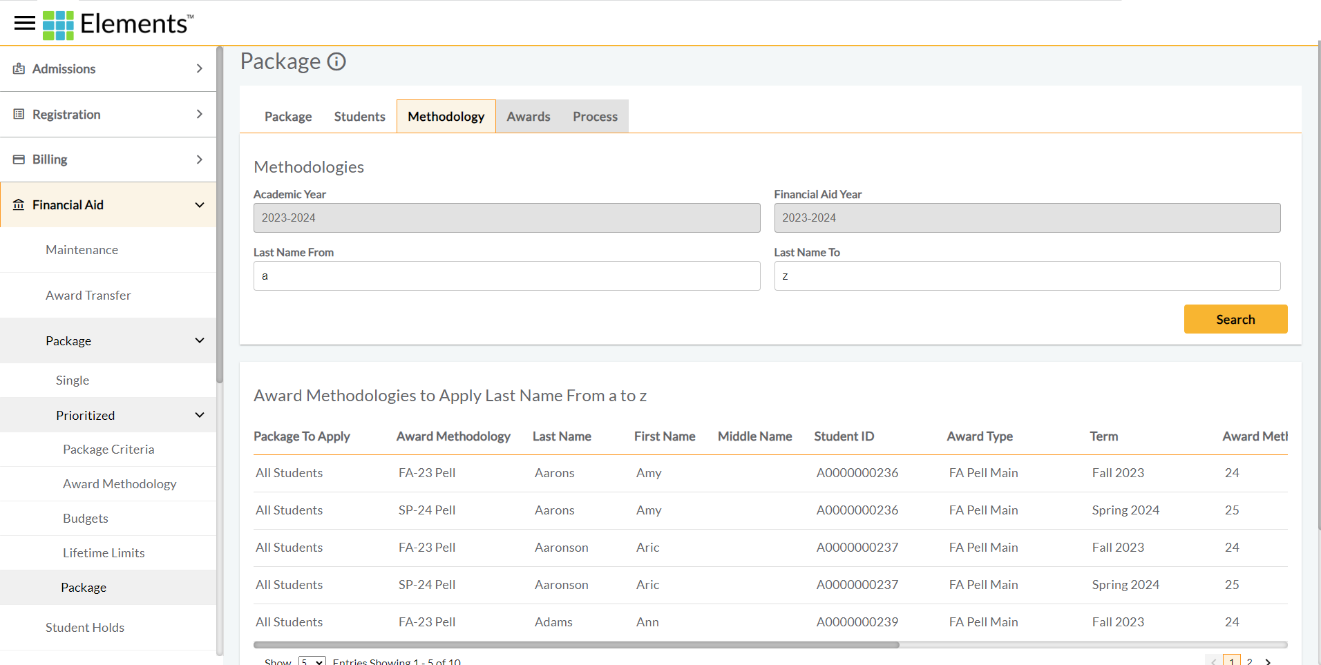This screenshot has height=665, width=1321.
Task: Open Maintenance in the sidebar
Action: [x=82, y=250]
